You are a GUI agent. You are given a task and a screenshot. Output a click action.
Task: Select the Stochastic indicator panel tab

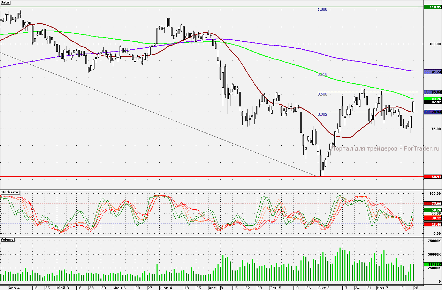point(10,192)
